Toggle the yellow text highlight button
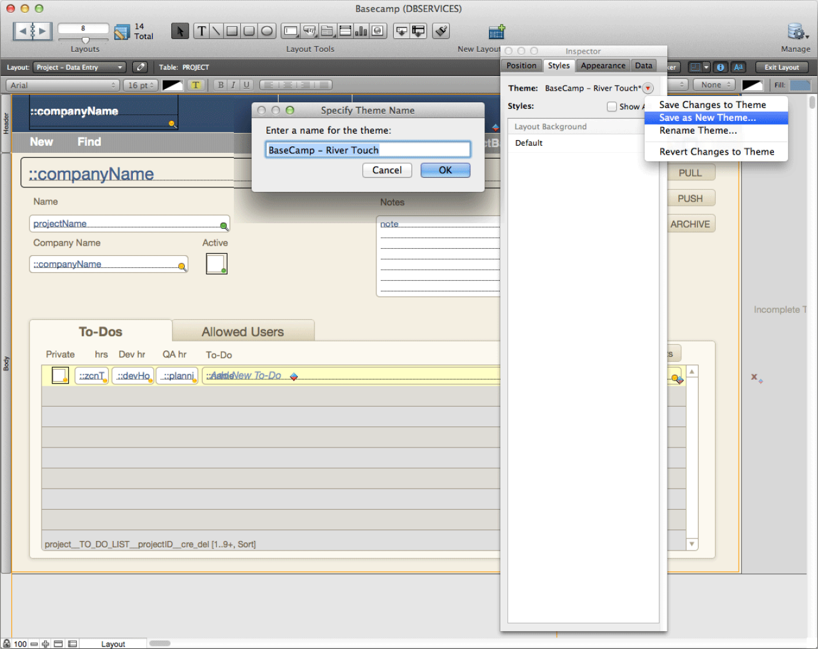The height and width of the screenshot is (649, 818). pyautogui.click(x=196, y=85)
